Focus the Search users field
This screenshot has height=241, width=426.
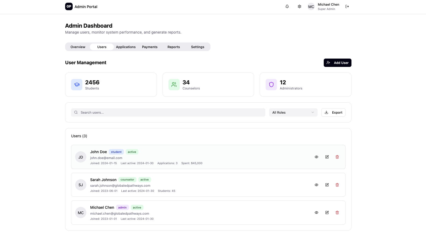point(168,113)
